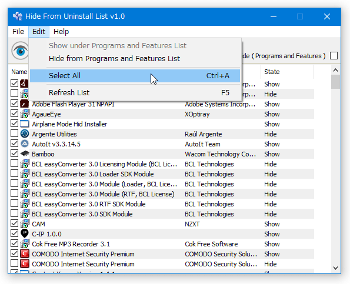Click the vertical scrollbar thumb

(x=335, y=82)
